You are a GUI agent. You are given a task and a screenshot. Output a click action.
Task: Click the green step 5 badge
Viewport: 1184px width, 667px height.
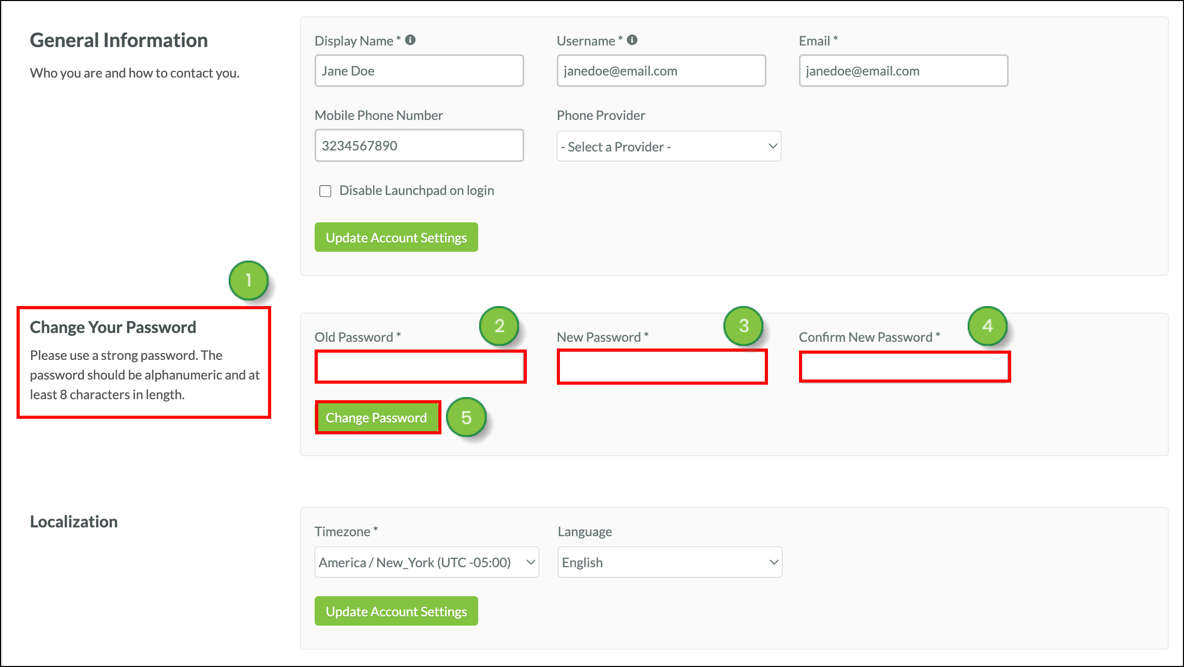click(466, 418)
